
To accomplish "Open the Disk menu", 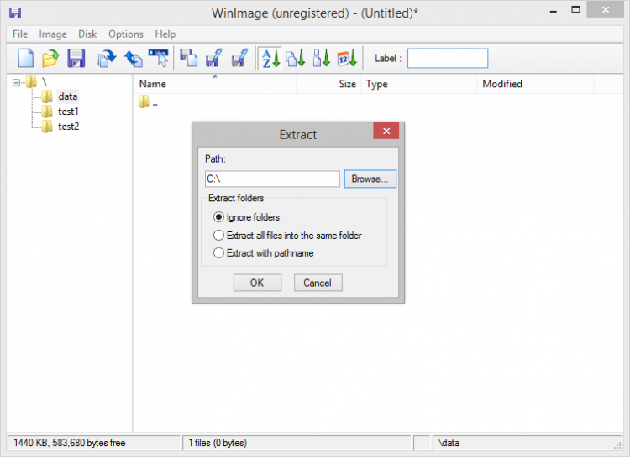I will [x=87, y=34].
